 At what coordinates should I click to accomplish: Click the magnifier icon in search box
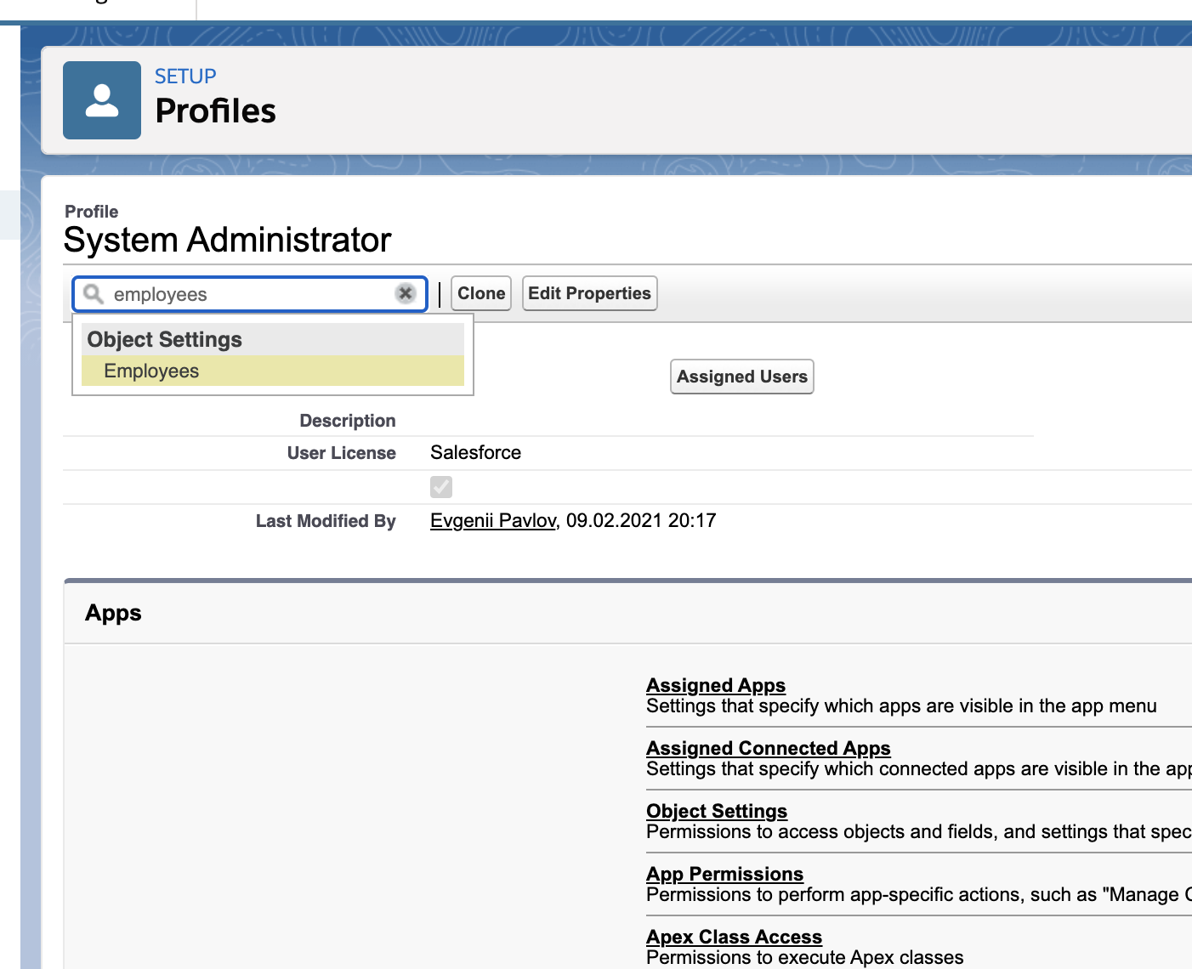point(94,294)
